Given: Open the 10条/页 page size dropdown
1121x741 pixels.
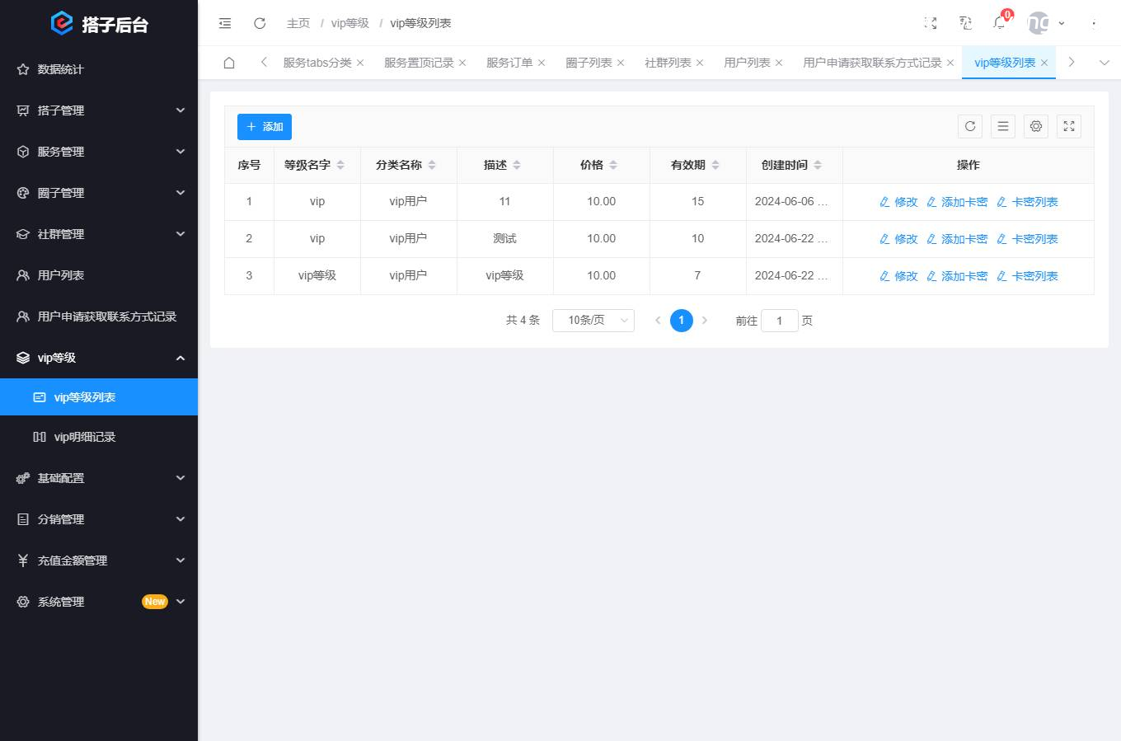Looking at the screenshot, I should pyautogui.click(x=593, y=320).
